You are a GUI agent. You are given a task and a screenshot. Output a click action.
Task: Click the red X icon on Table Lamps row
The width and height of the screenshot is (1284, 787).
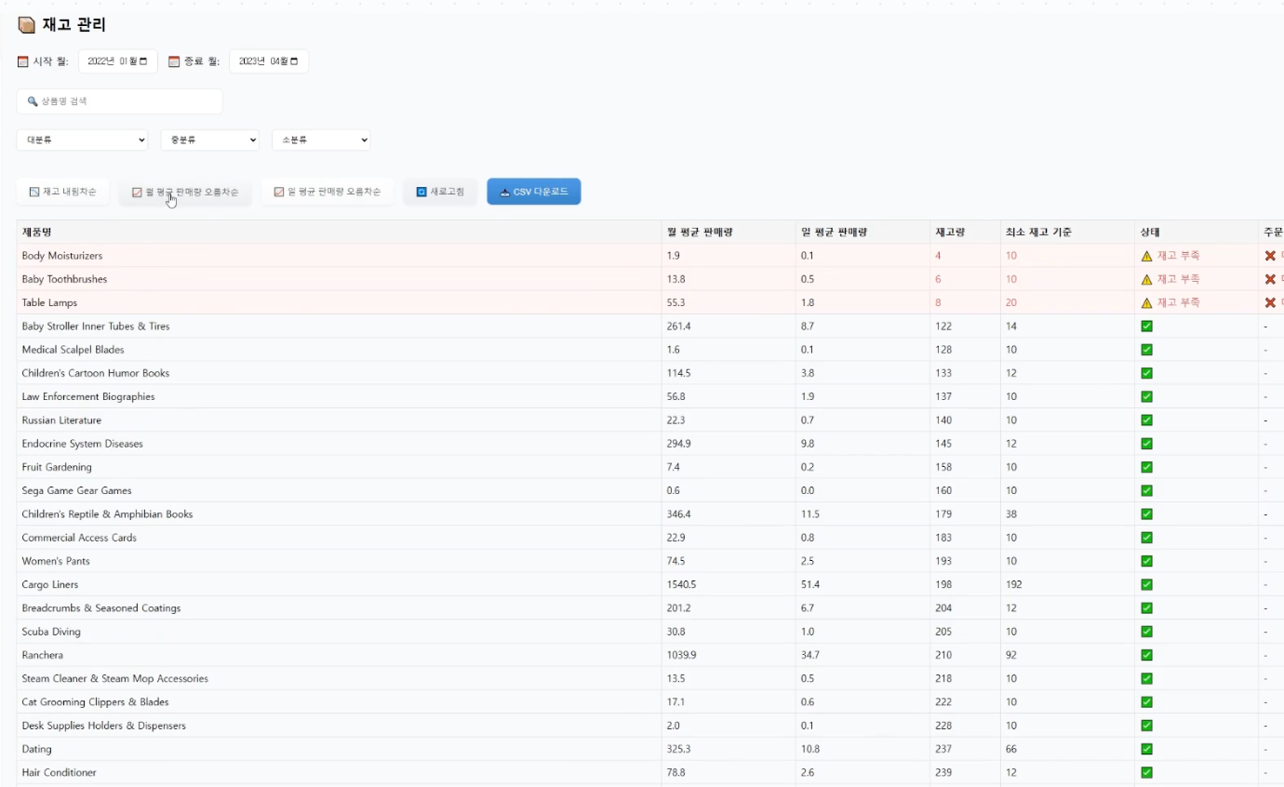1270,302
